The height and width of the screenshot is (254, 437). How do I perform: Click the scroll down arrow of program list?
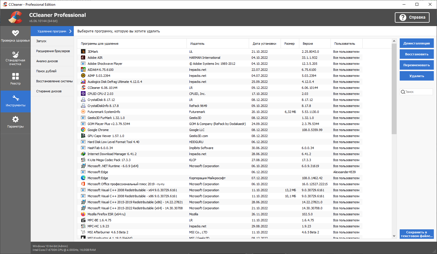[394, 236]
